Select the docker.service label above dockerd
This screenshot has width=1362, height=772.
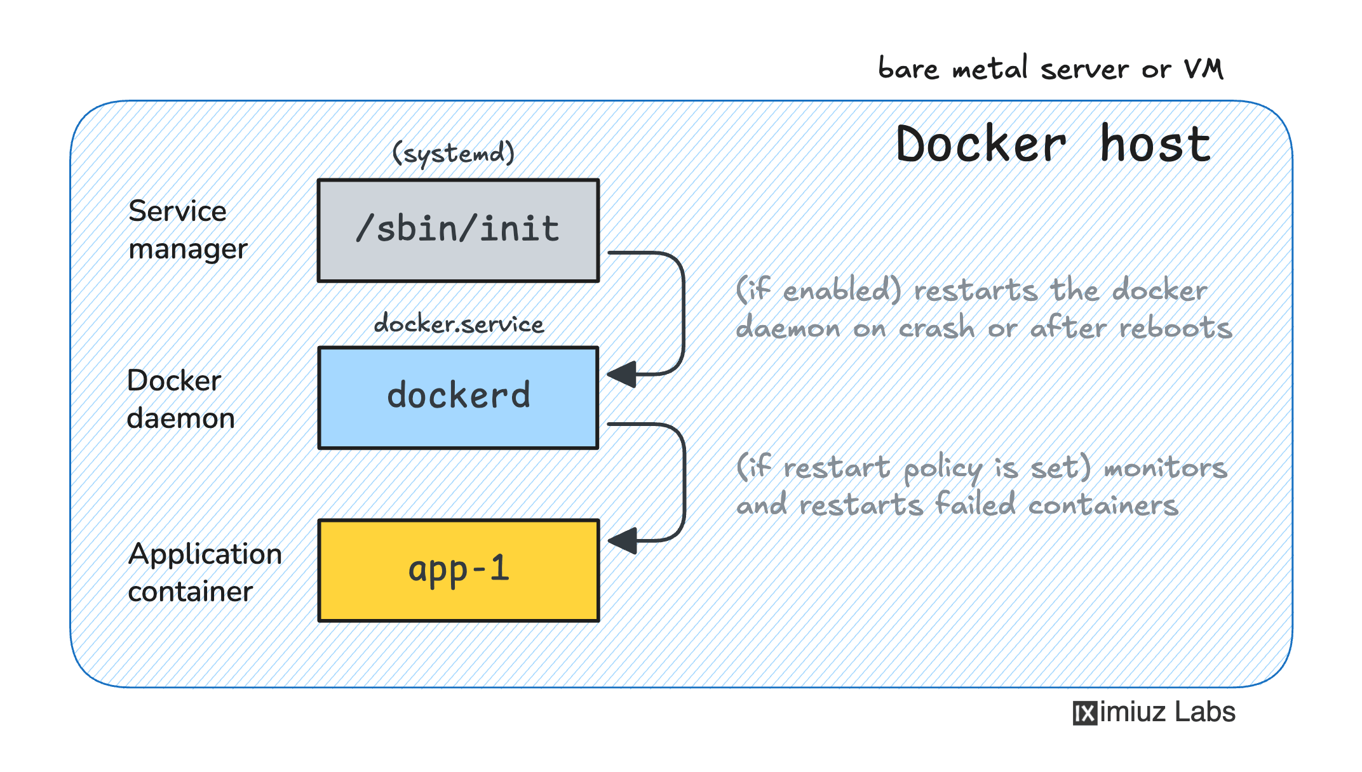coord(460,324)
